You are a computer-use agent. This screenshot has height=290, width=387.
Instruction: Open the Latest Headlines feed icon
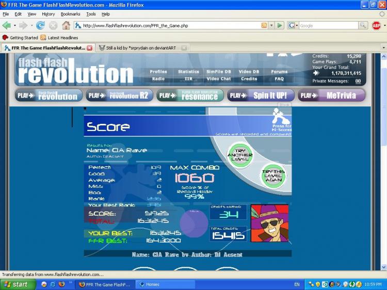[x=43, y=38]
